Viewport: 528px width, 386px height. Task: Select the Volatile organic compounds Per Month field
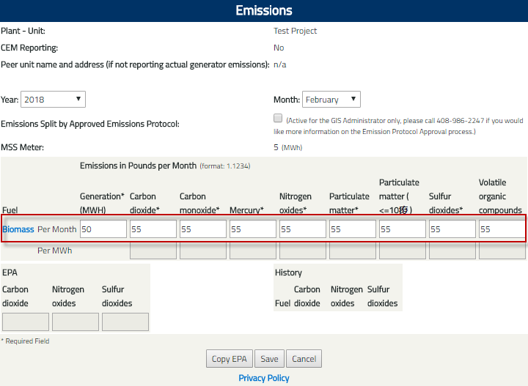point(502,229)
